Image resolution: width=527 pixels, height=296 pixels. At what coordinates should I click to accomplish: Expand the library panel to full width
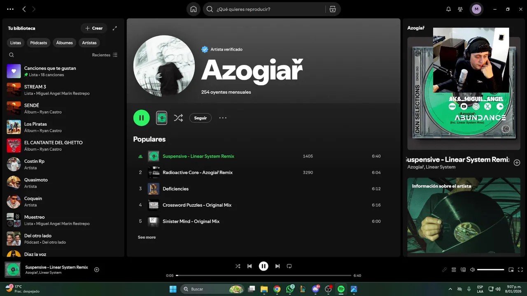click(x=115, y=28)
